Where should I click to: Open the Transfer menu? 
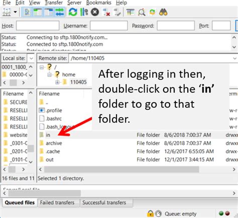point(54,3)
